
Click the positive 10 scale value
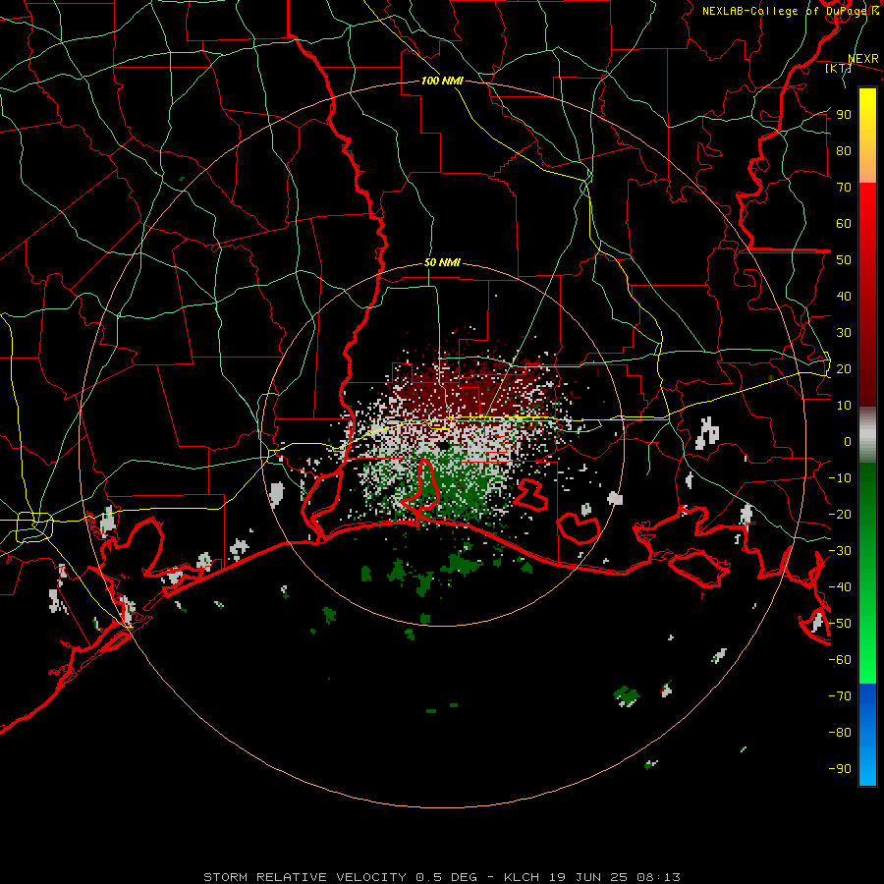[844, 406]
